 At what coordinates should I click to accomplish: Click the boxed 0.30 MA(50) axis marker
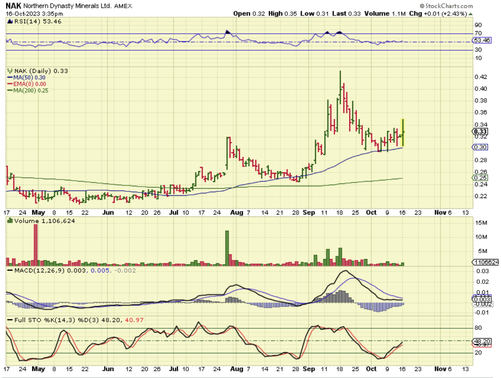[480, 147]
